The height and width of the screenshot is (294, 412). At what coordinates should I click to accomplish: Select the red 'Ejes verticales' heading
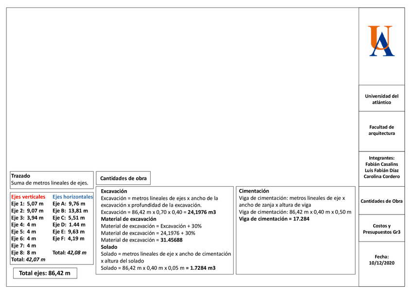28,196
